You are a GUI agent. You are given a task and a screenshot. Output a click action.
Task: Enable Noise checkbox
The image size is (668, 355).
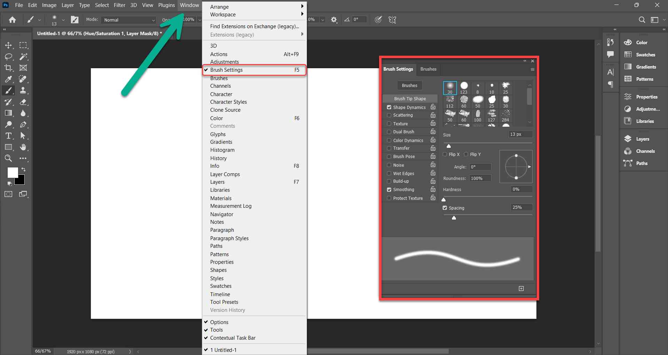(389, 165)
